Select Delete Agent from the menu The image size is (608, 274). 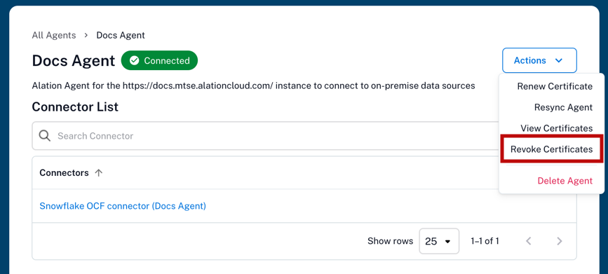(565, 181)
